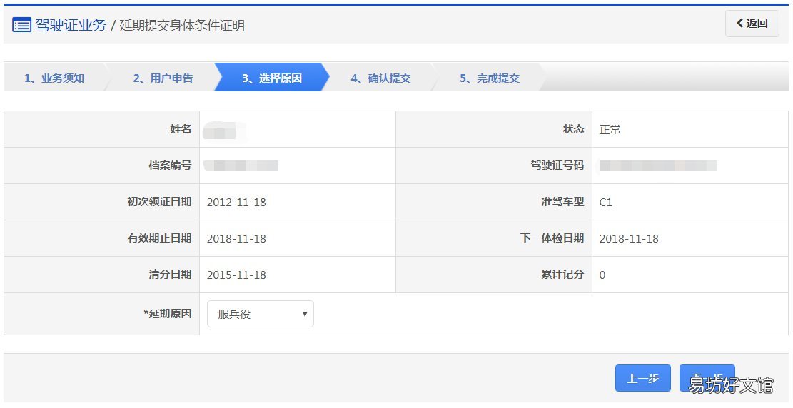Click the 准驾车型 value C1

coord(606,203)
